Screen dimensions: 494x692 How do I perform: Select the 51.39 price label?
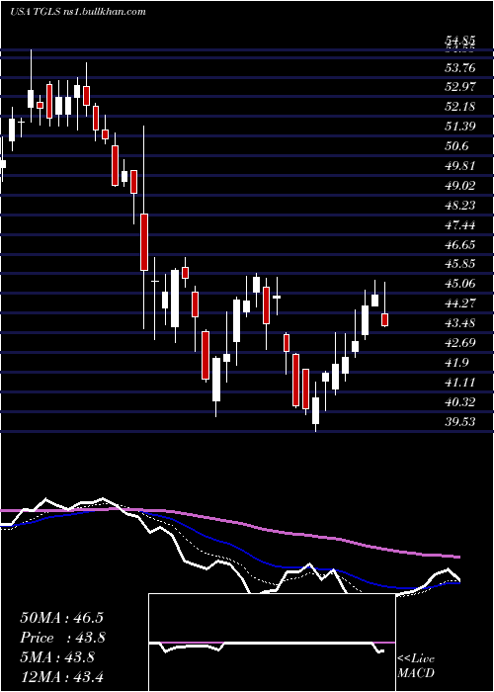point(460,127)
